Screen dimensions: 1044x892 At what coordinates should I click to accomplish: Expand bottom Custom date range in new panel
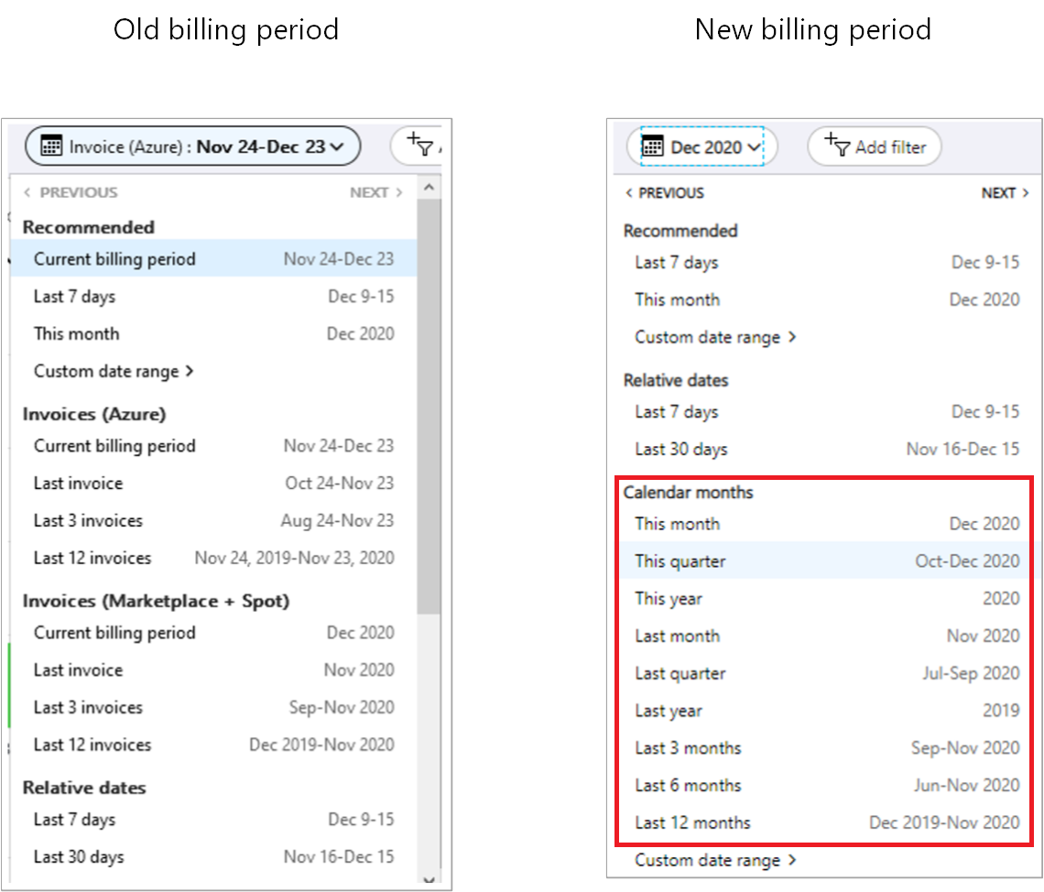[716, 860]
